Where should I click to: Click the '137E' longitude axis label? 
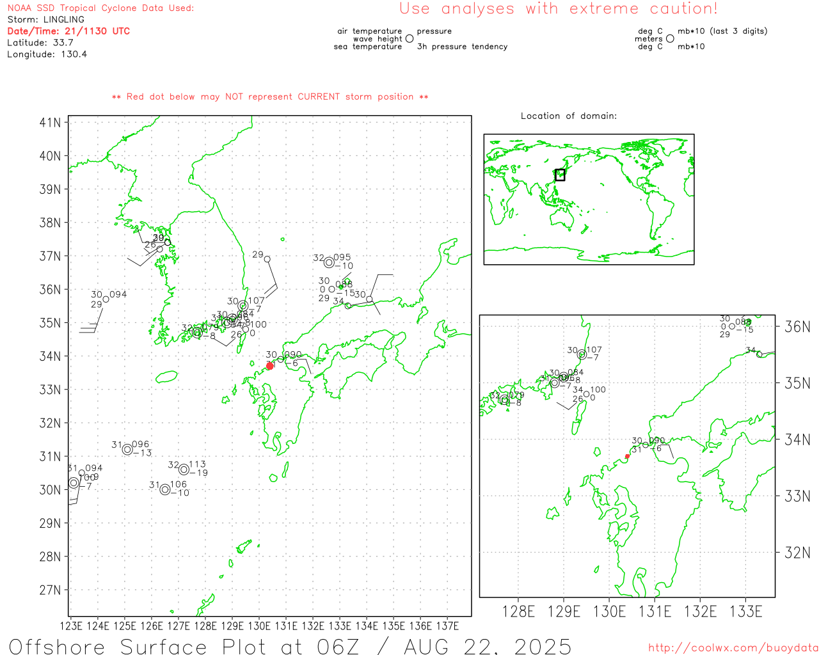coord(447,626)
